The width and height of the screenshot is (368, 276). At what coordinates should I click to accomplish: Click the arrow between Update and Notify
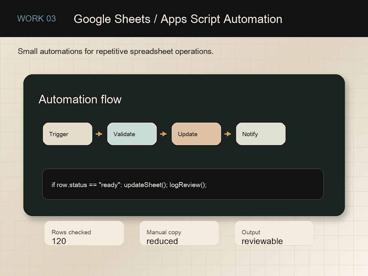tap(227, 134)
